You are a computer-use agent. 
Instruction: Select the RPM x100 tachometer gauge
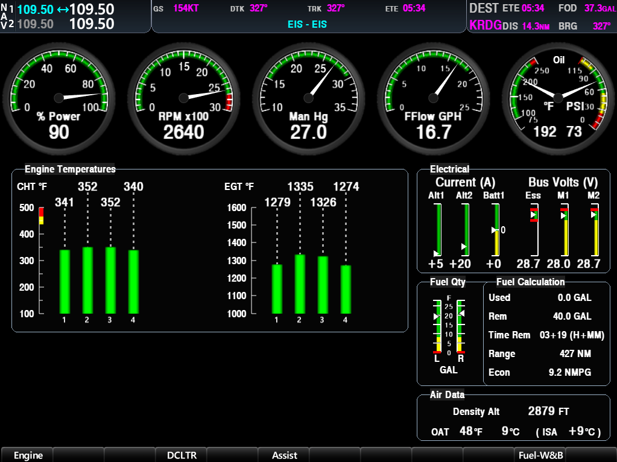(183, 97)
